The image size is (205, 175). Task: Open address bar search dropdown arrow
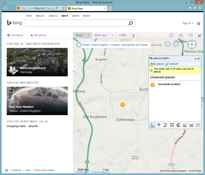[x=60, y=8]
